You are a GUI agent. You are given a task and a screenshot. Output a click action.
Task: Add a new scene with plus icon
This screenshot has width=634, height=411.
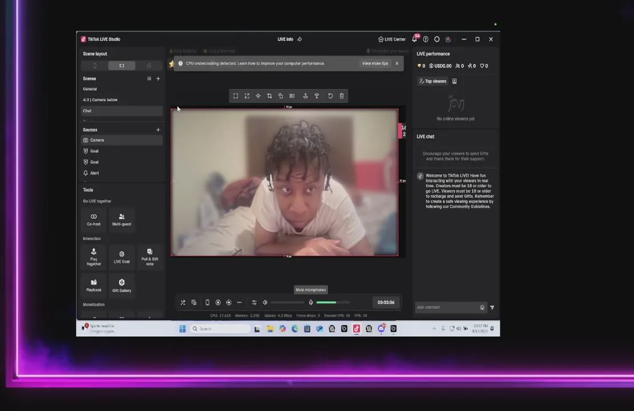click(x=158, y=79)
